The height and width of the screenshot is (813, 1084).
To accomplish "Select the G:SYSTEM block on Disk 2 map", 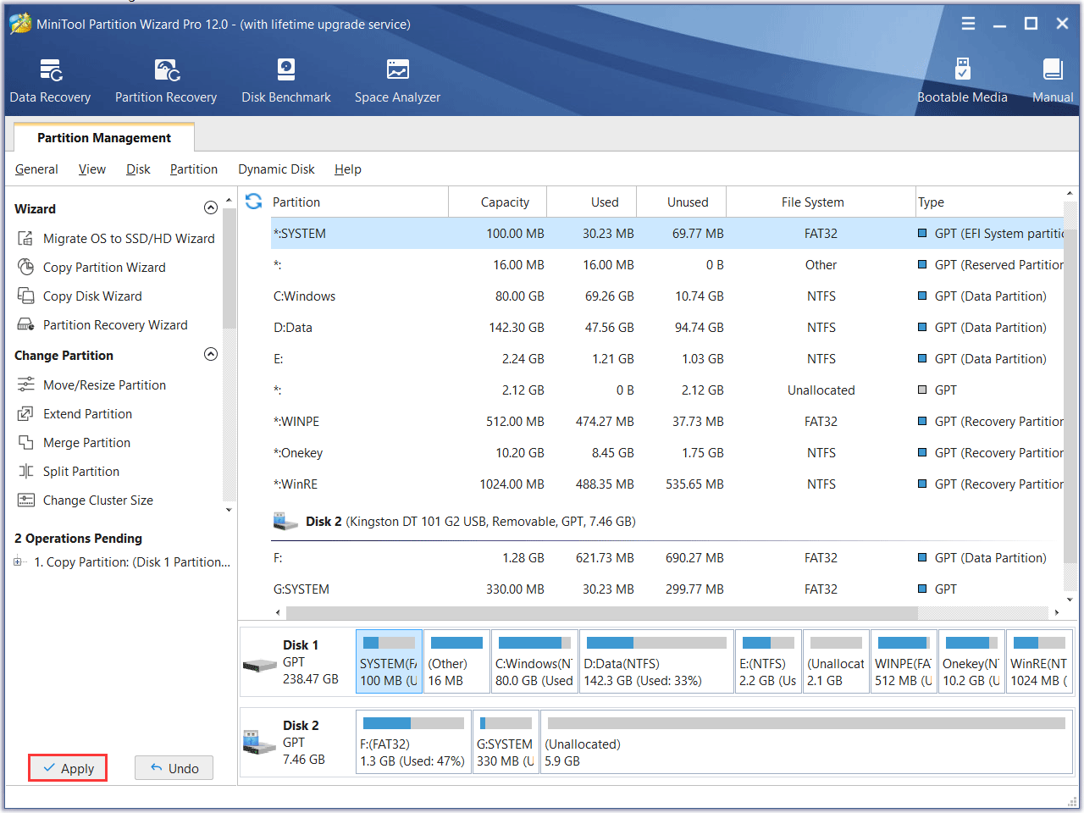I will click(x=506, y=742).
